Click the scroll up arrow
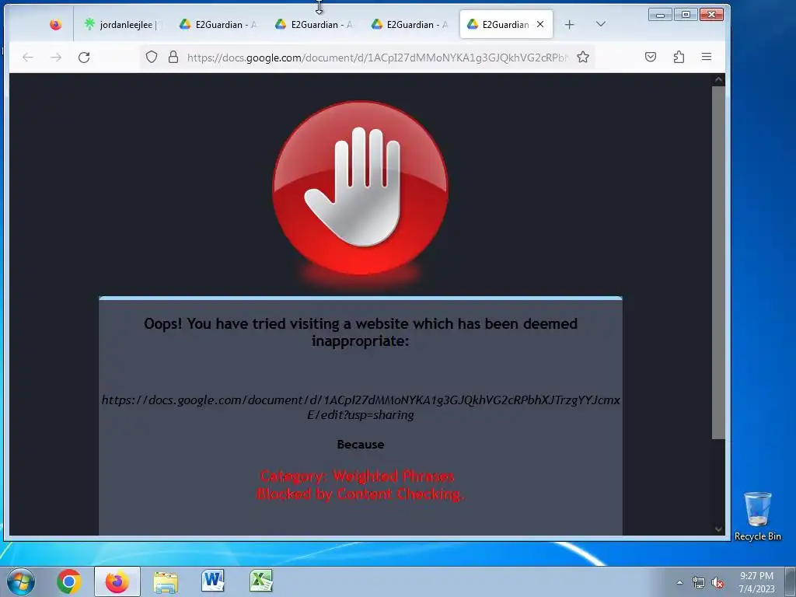The width and height of the screenshot is (796, 597). [x=718, y=80]
